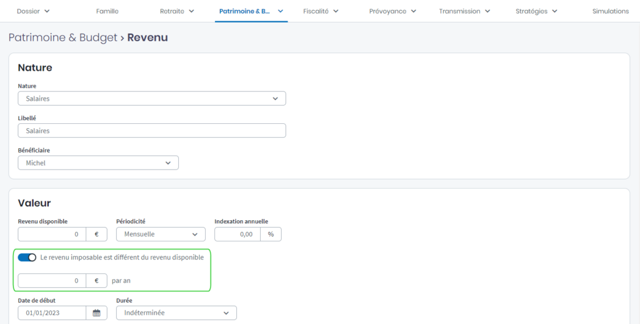Screen dimensions: 640x324
Task: Navigate to the Simulations tab
Action: (610, 11)
